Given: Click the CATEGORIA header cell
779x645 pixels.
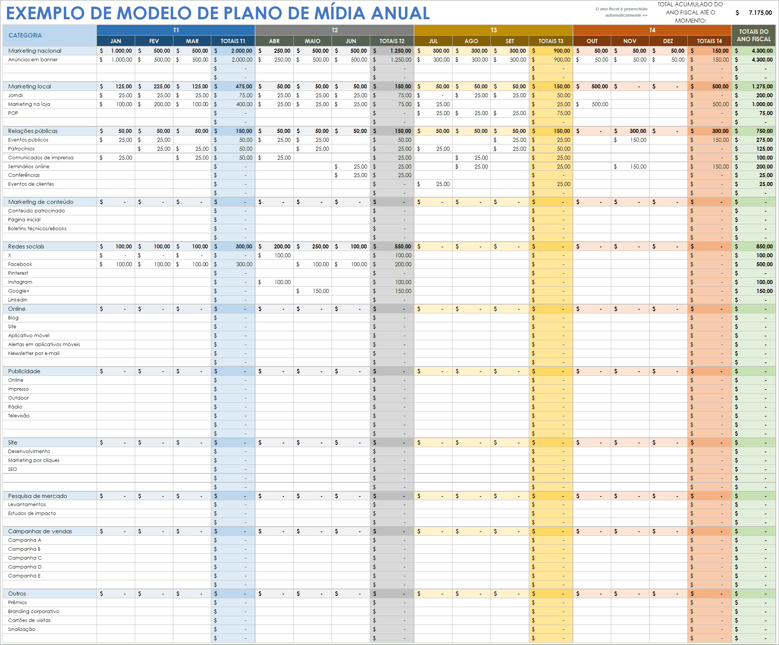Looking at the screenshot, I should point(50,35).
